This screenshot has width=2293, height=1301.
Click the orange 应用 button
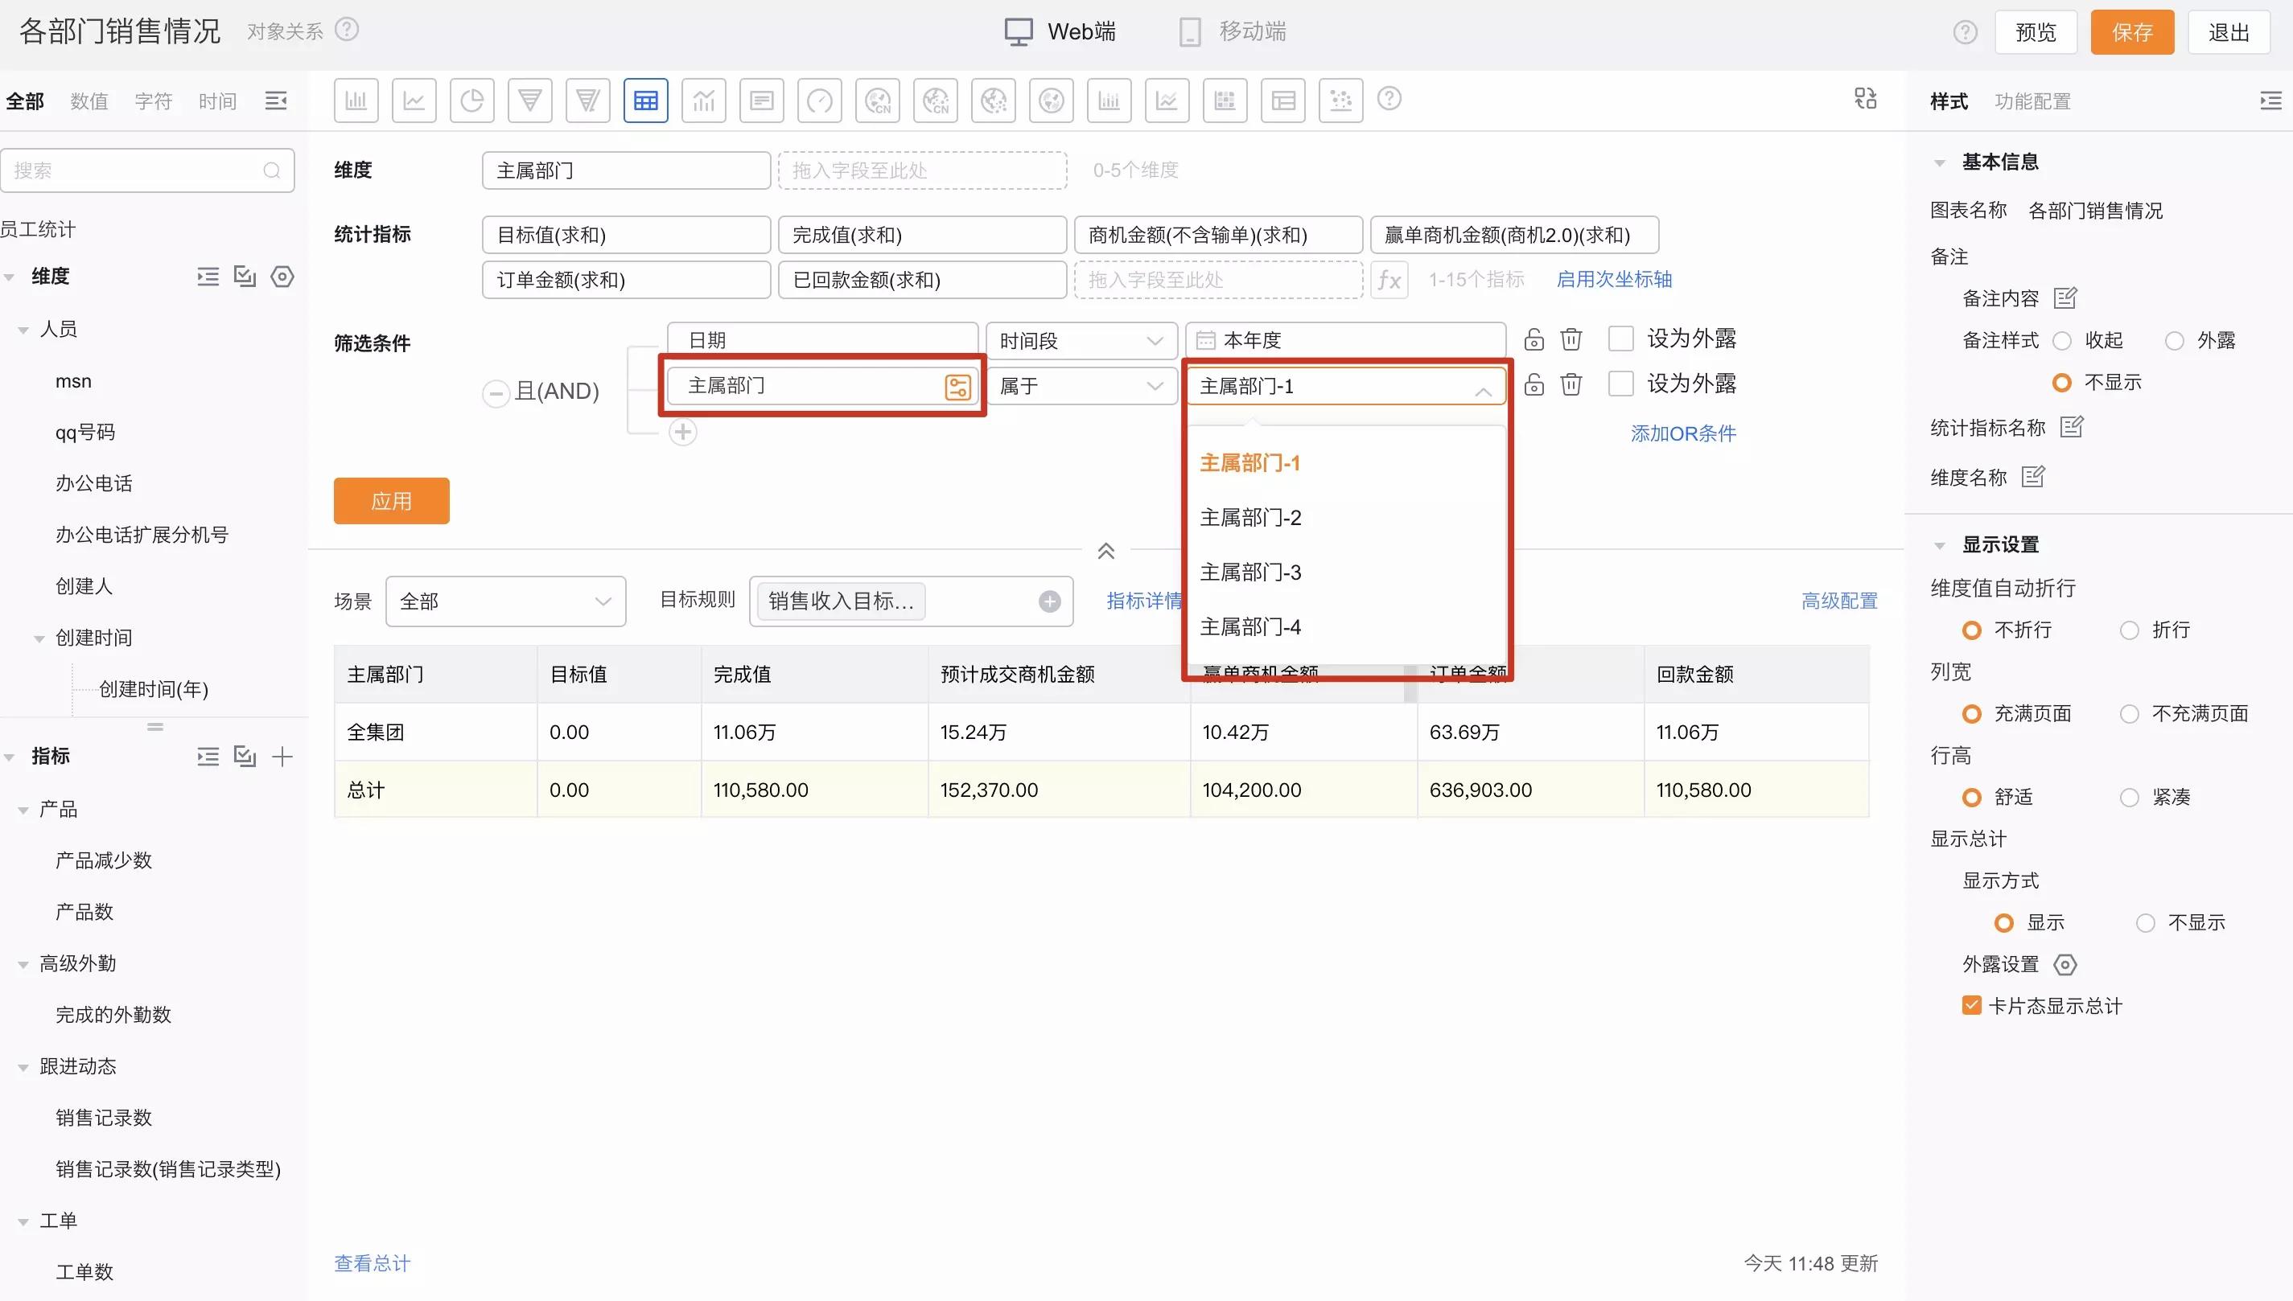[x=392, y=501]
